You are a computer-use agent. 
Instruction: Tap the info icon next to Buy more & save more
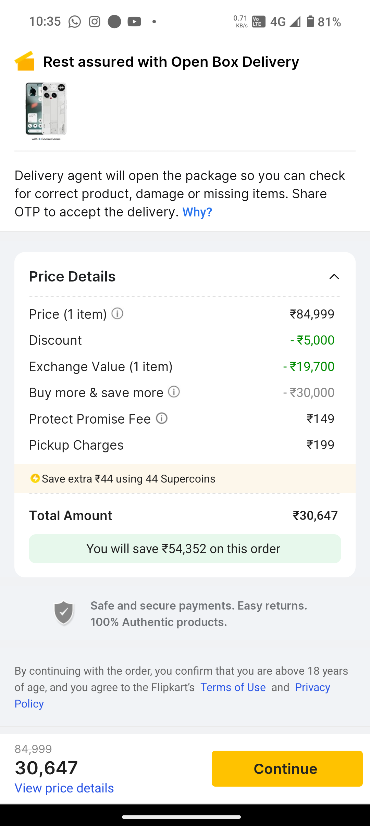[x=174, y=392]
